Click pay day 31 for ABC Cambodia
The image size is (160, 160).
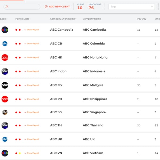(139, 30)
